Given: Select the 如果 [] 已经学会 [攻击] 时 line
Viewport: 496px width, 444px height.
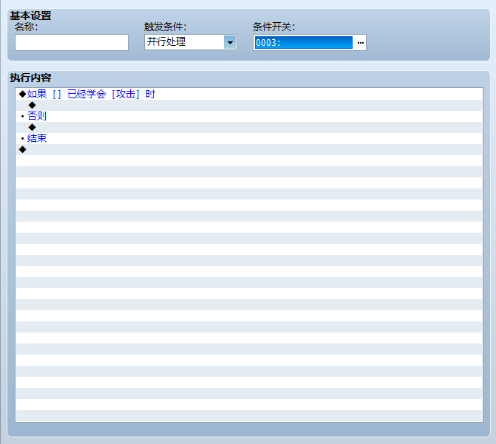Looking at the screenshot, I should point(249,95).
